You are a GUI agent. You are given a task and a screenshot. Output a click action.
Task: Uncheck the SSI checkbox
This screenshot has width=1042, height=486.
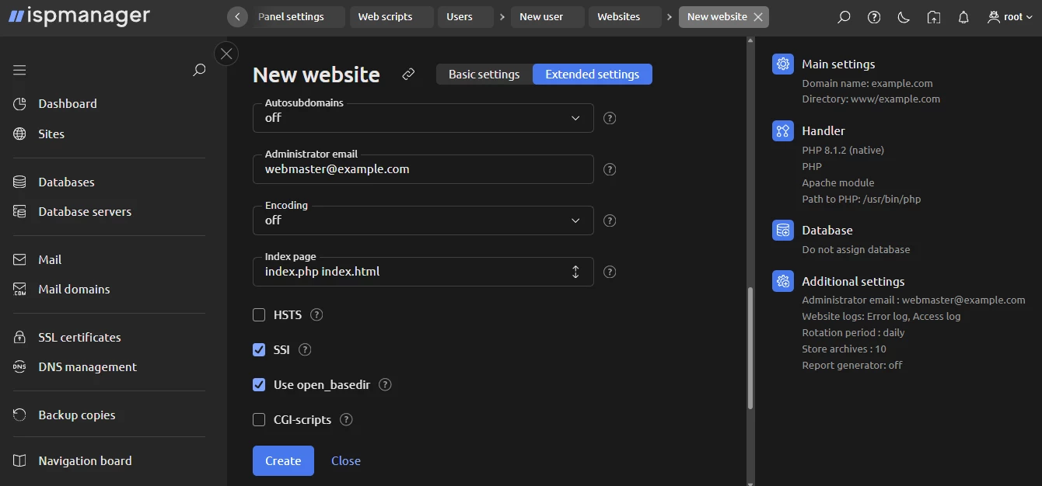coord(259,349)
